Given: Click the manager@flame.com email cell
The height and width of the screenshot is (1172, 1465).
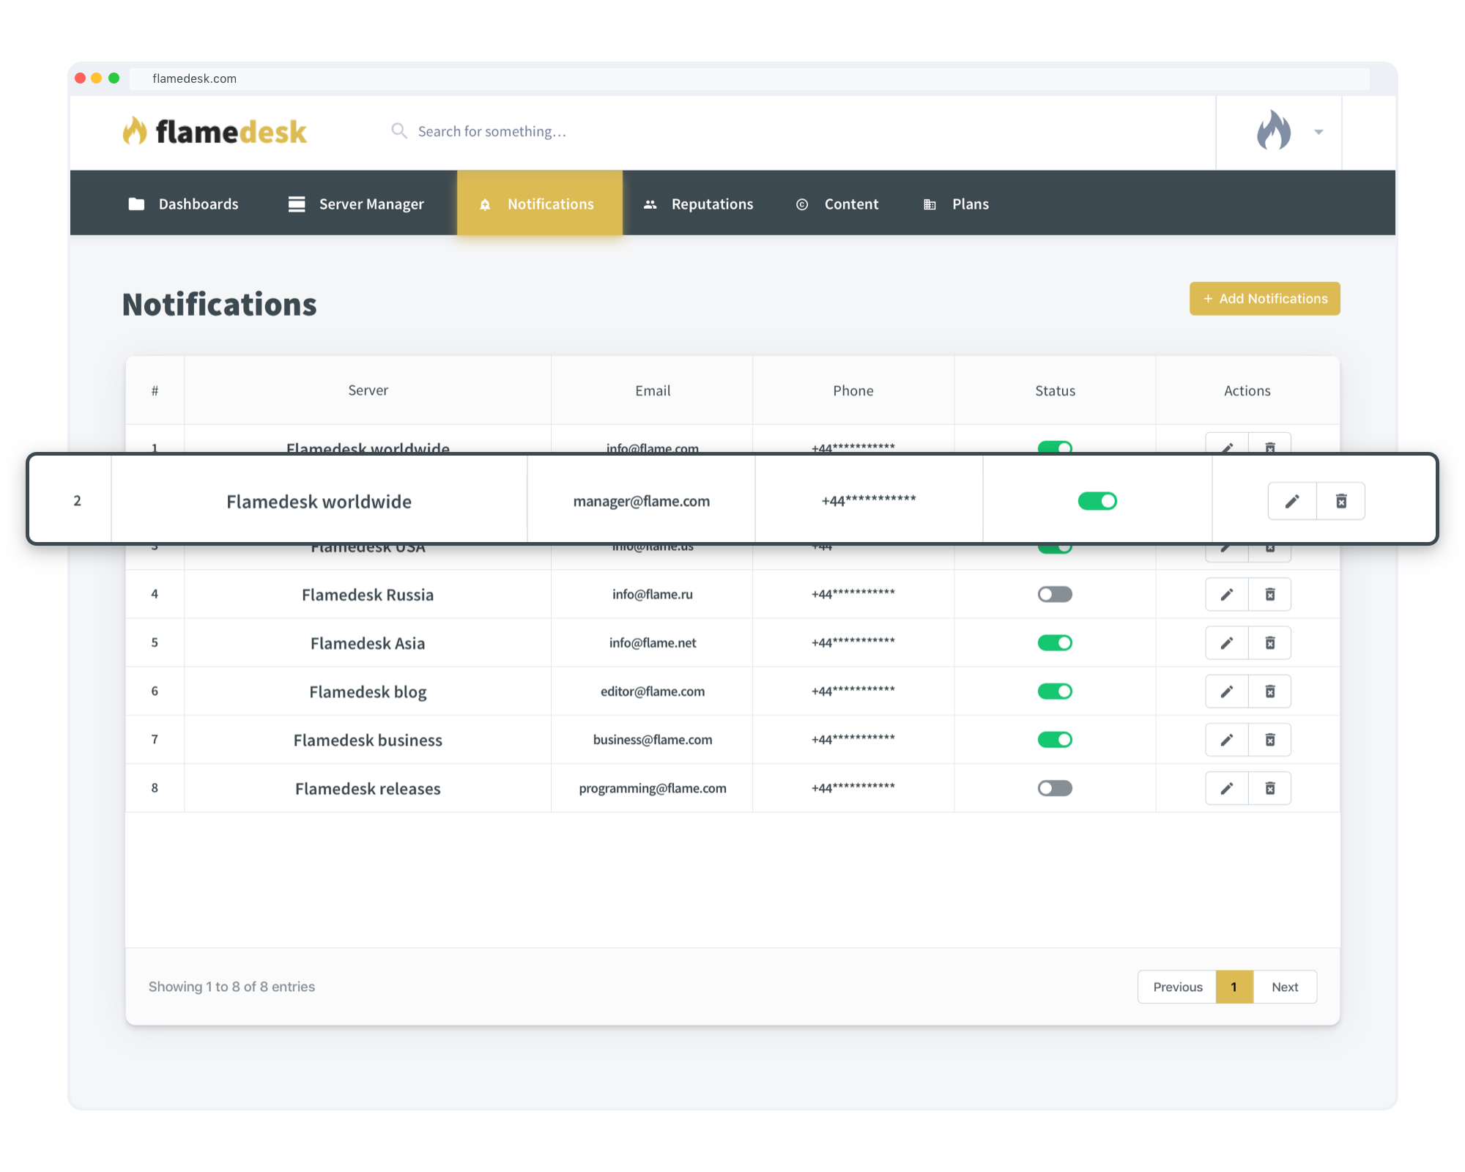Looking at the screenshot, I should click(642, 501).
